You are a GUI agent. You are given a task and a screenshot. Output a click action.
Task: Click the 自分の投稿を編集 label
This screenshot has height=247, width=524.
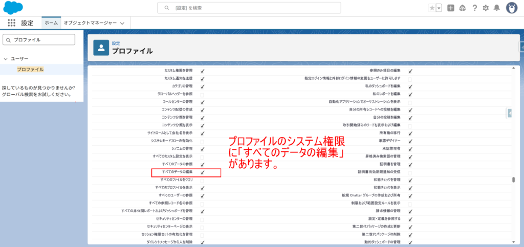click(387, 117)
